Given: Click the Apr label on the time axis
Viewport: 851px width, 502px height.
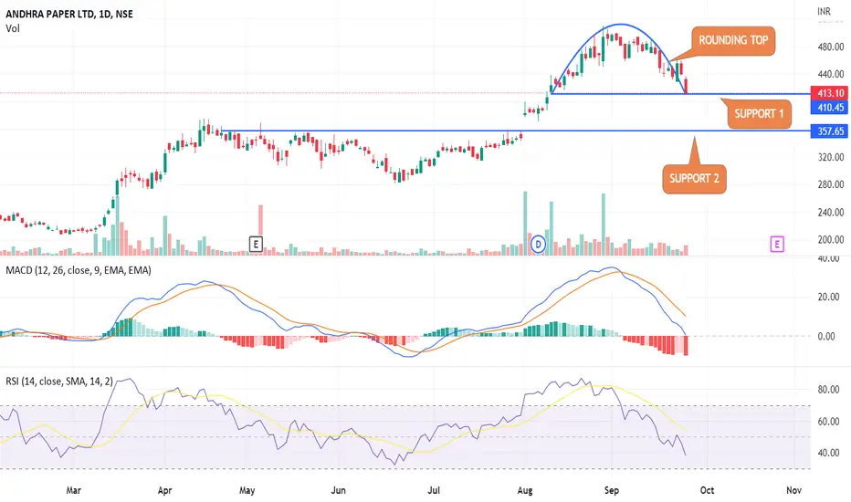Looking at the screenshot, I should (164, 491).
